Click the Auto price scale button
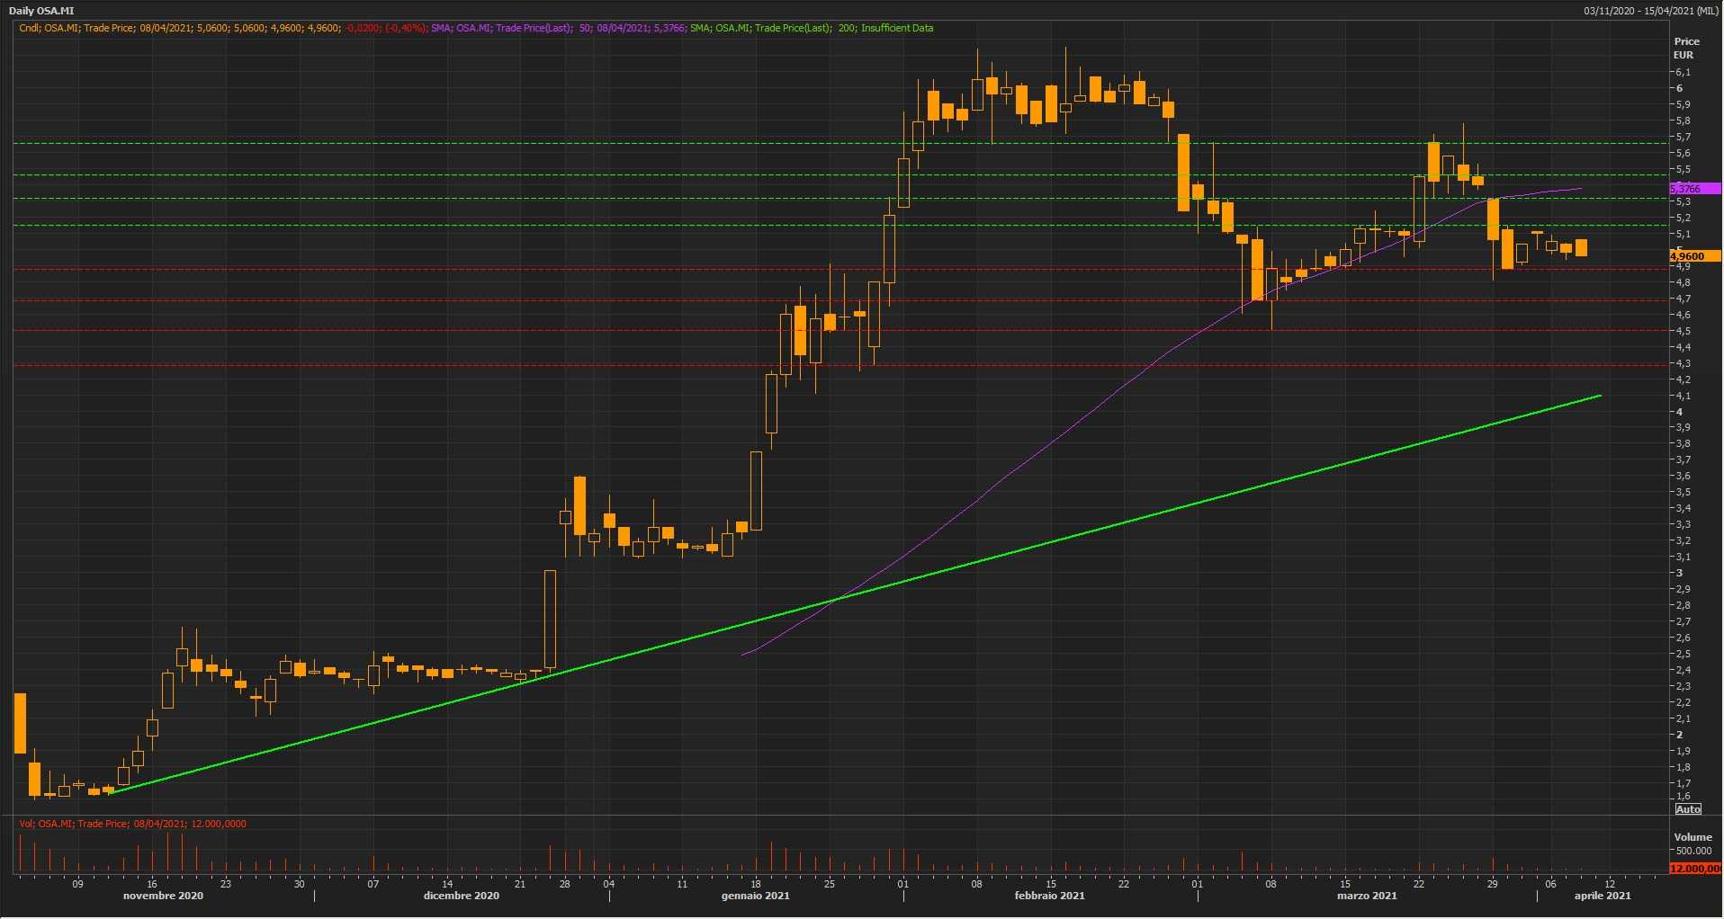The width and height of the screenshot is (1724, 919). 1688,809
